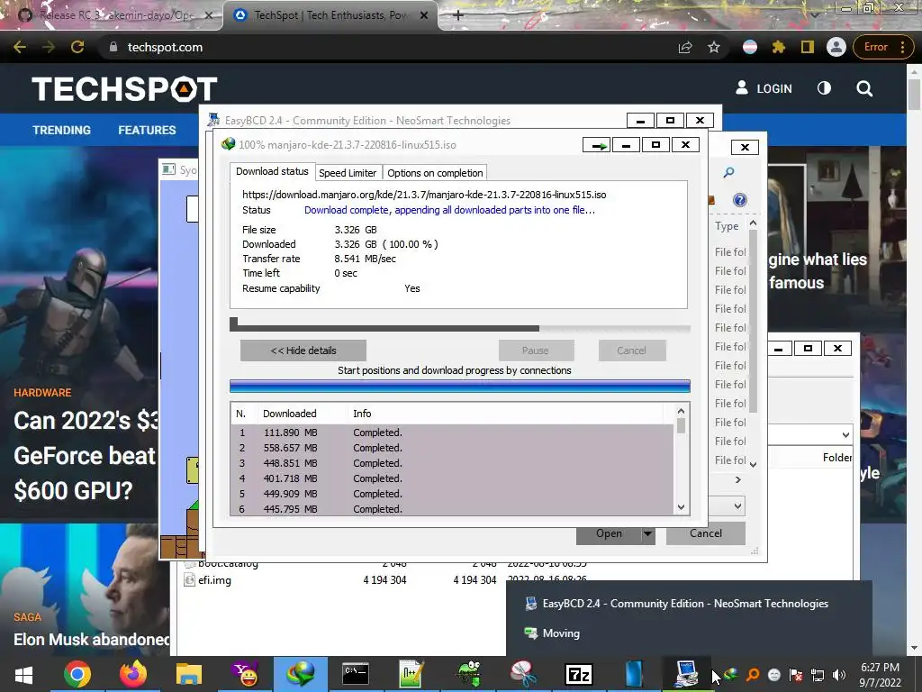Viewport: 922px width, 692px height.
Task: Open Notepad++ from the taskbar
Action: click(x=411, y=674)
